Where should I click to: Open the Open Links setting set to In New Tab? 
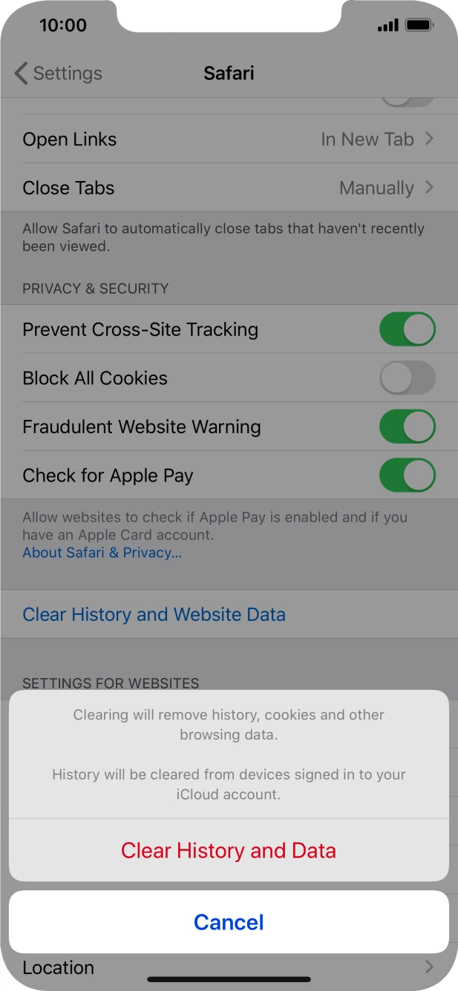[229, 139]
